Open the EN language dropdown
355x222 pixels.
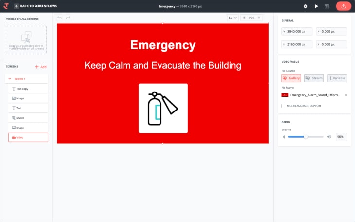(232, 18)
